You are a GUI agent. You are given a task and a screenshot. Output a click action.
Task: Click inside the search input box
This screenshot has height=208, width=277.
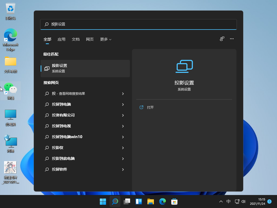138,24
